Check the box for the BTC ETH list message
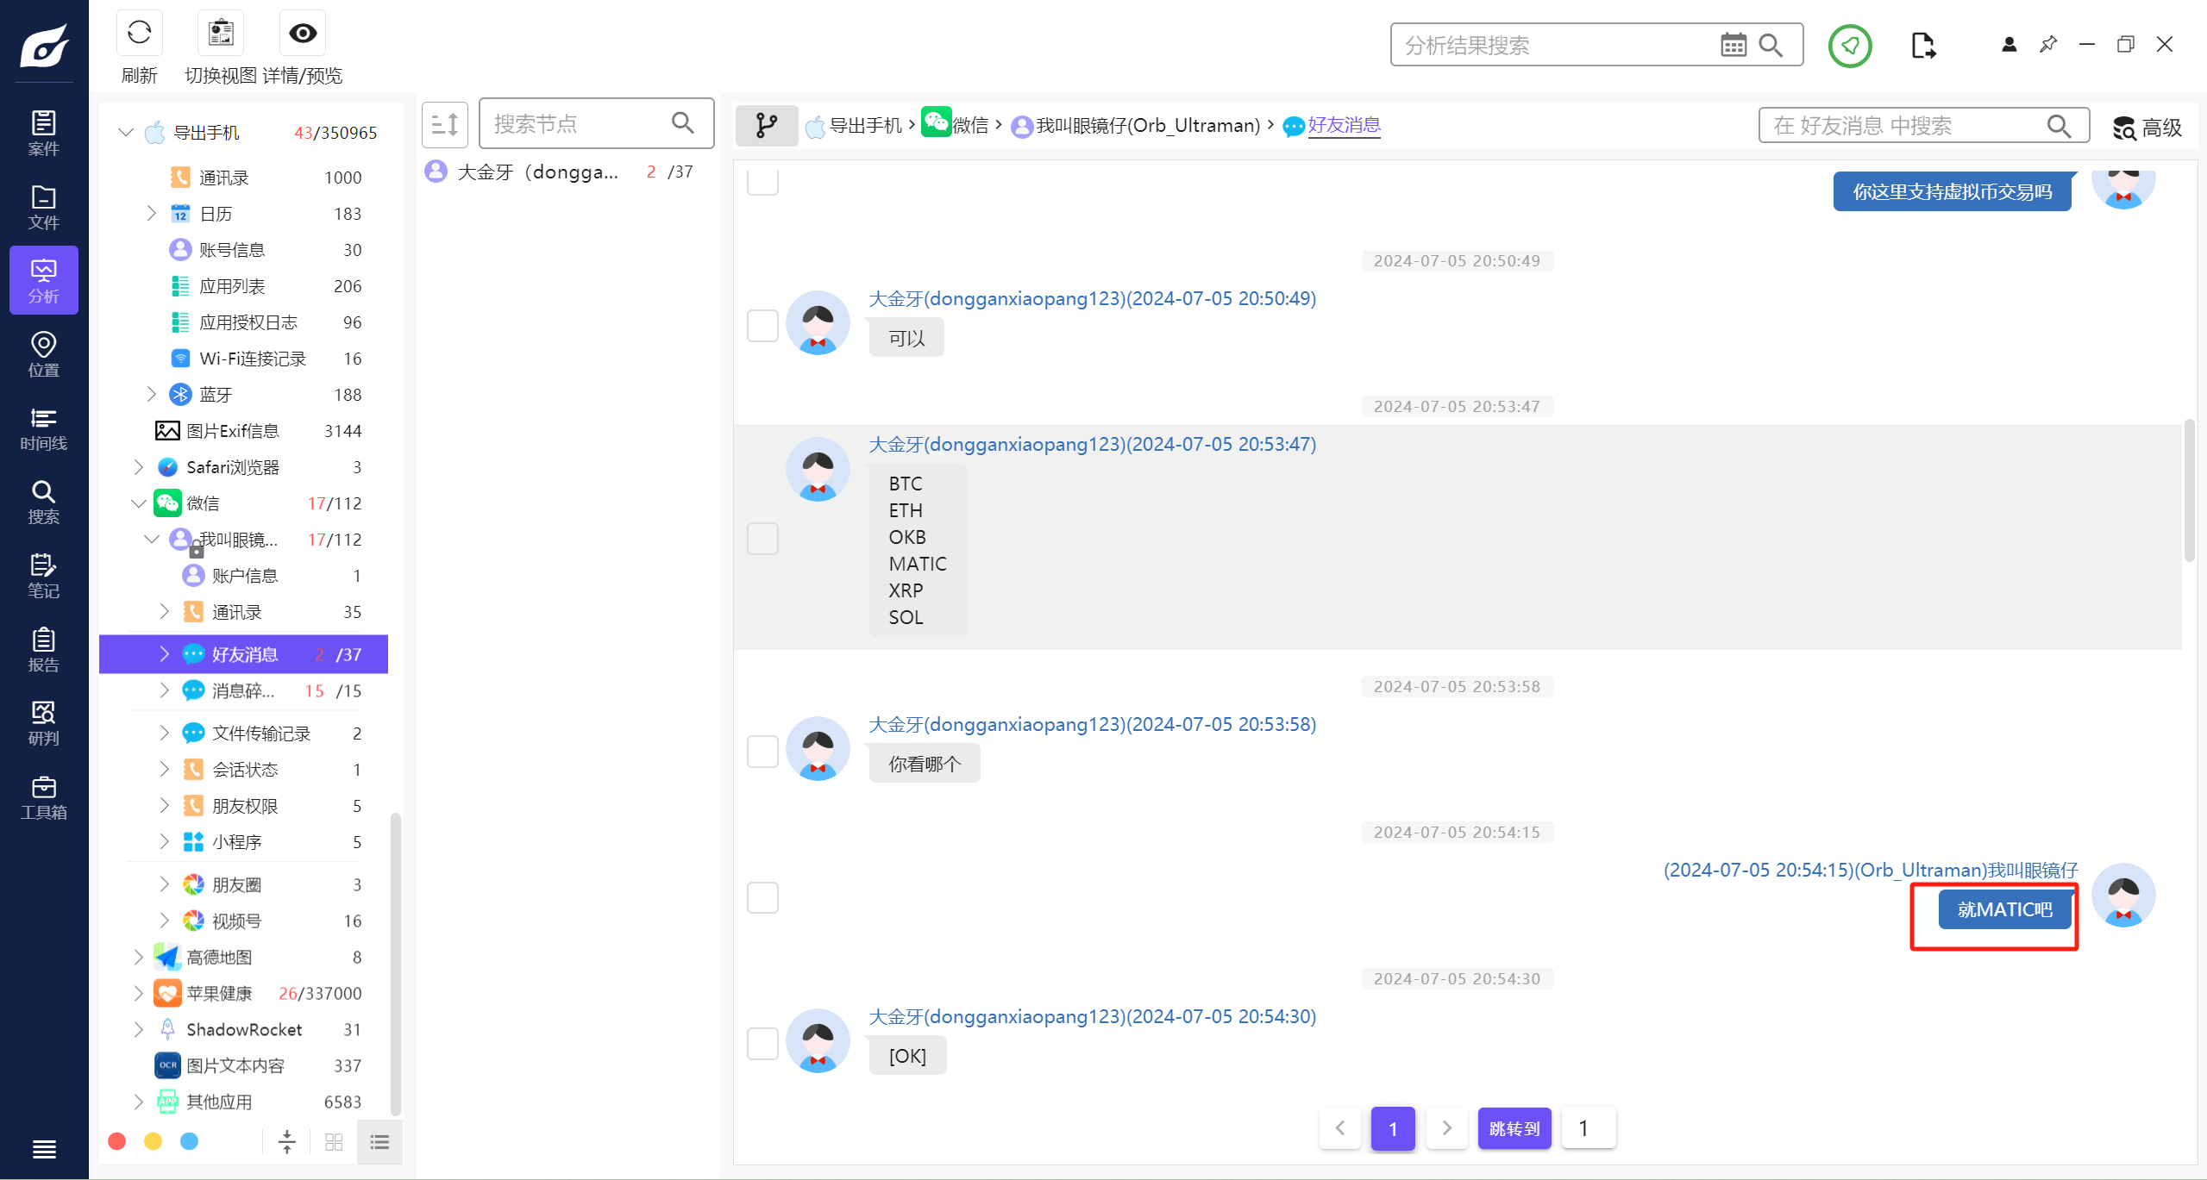This screenshot has width=2207, height=1180. 762,539
